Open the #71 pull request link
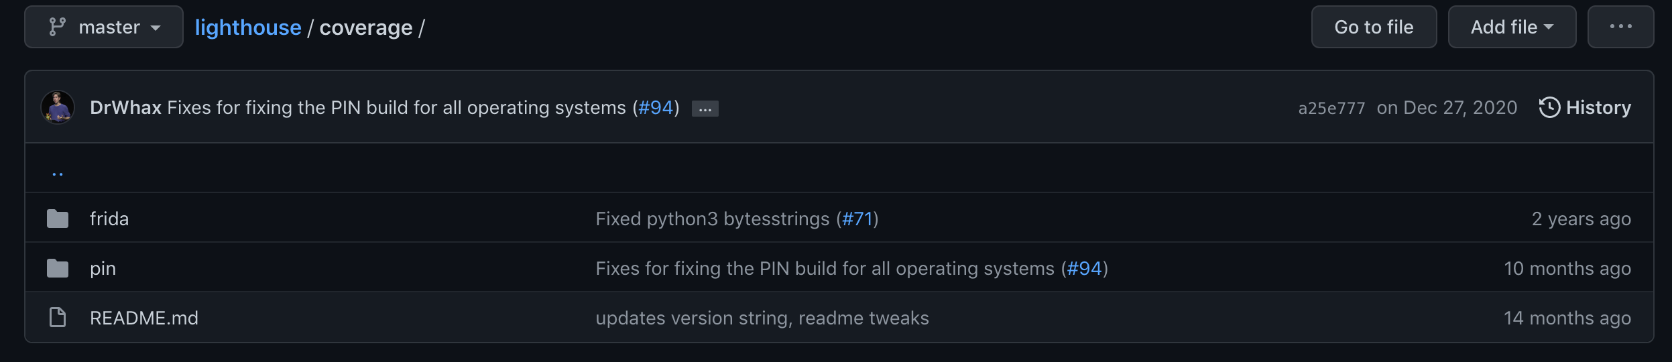The height and width of the screenshot is (362, 1672). pos(857,219)
